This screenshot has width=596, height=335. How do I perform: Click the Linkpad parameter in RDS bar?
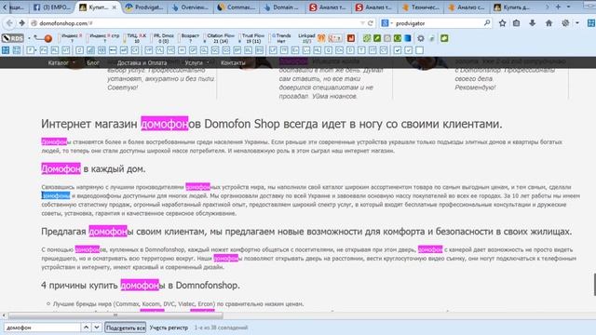(x=306, y=38)
